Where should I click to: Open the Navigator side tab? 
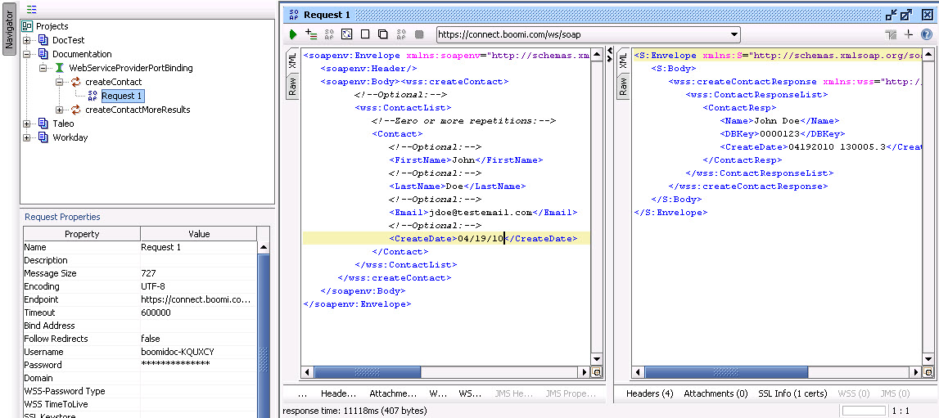coord(9,28)
